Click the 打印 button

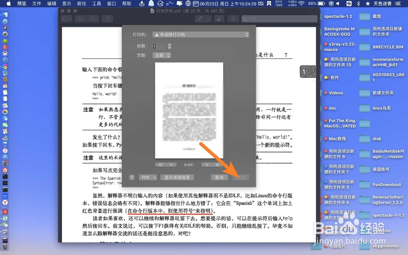(x=241, y=177)
